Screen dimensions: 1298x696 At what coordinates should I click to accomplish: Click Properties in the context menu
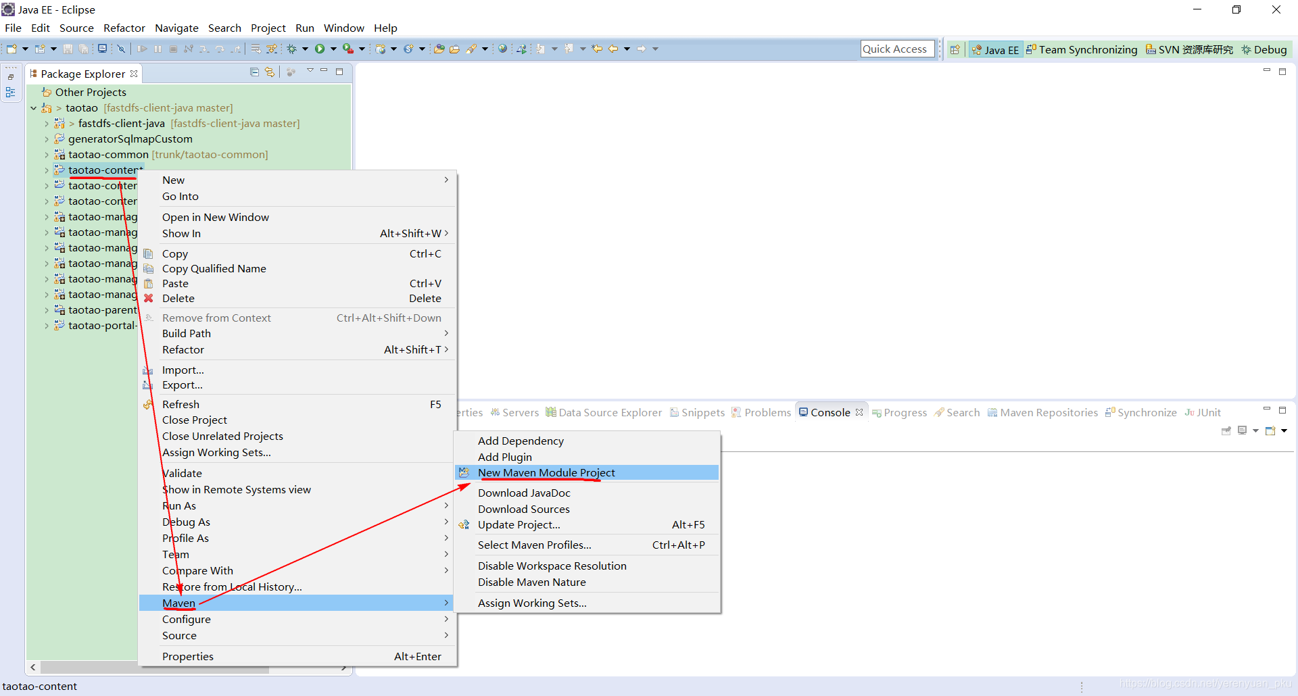coord(296,657)
